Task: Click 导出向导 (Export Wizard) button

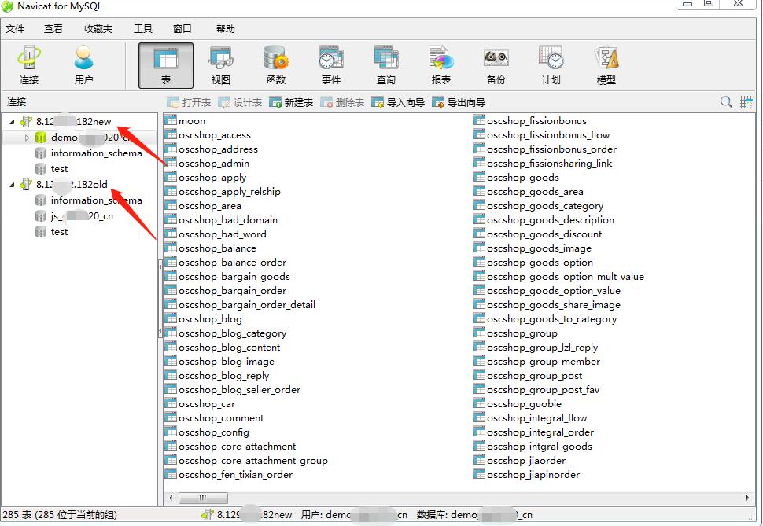Action: (x=459, y=102)
